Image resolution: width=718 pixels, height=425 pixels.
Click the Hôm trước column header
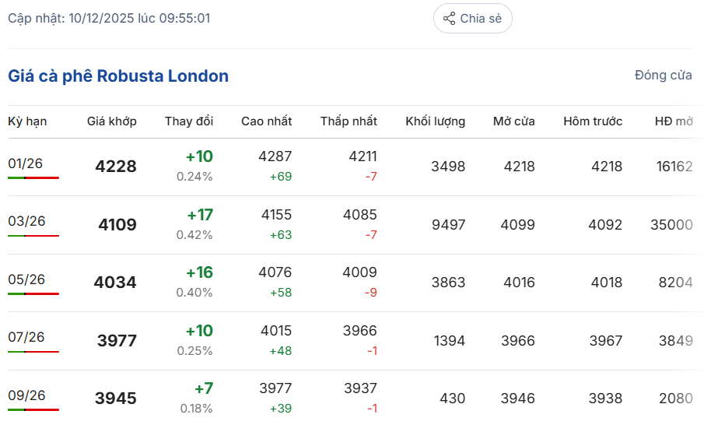tap(593, 121)
